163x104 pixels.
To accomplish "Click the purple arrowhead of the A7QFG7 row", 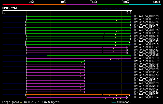I will 85,89.
